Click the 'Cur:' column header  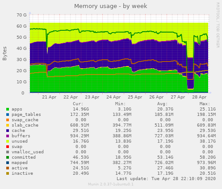click(x=78, y=104)
